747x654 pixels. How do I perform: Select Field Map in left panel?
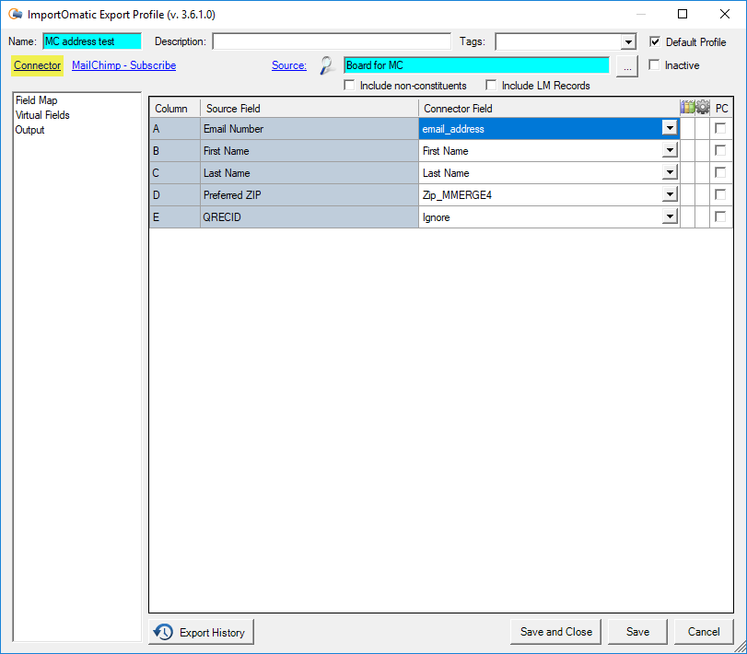[x=36, y=100]
